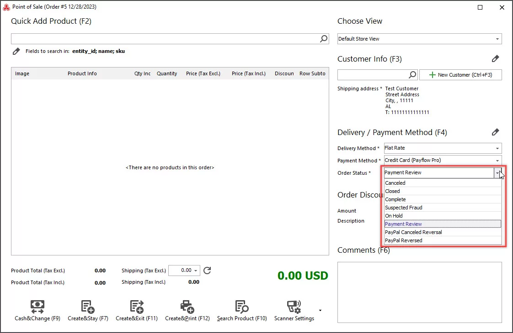Screen dimensions: 513x333
Task: Select Suspected Fraud order status
Action: [443, 207]
